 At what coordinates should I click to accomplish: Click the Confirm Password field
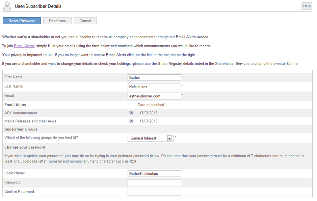[154, 192]
